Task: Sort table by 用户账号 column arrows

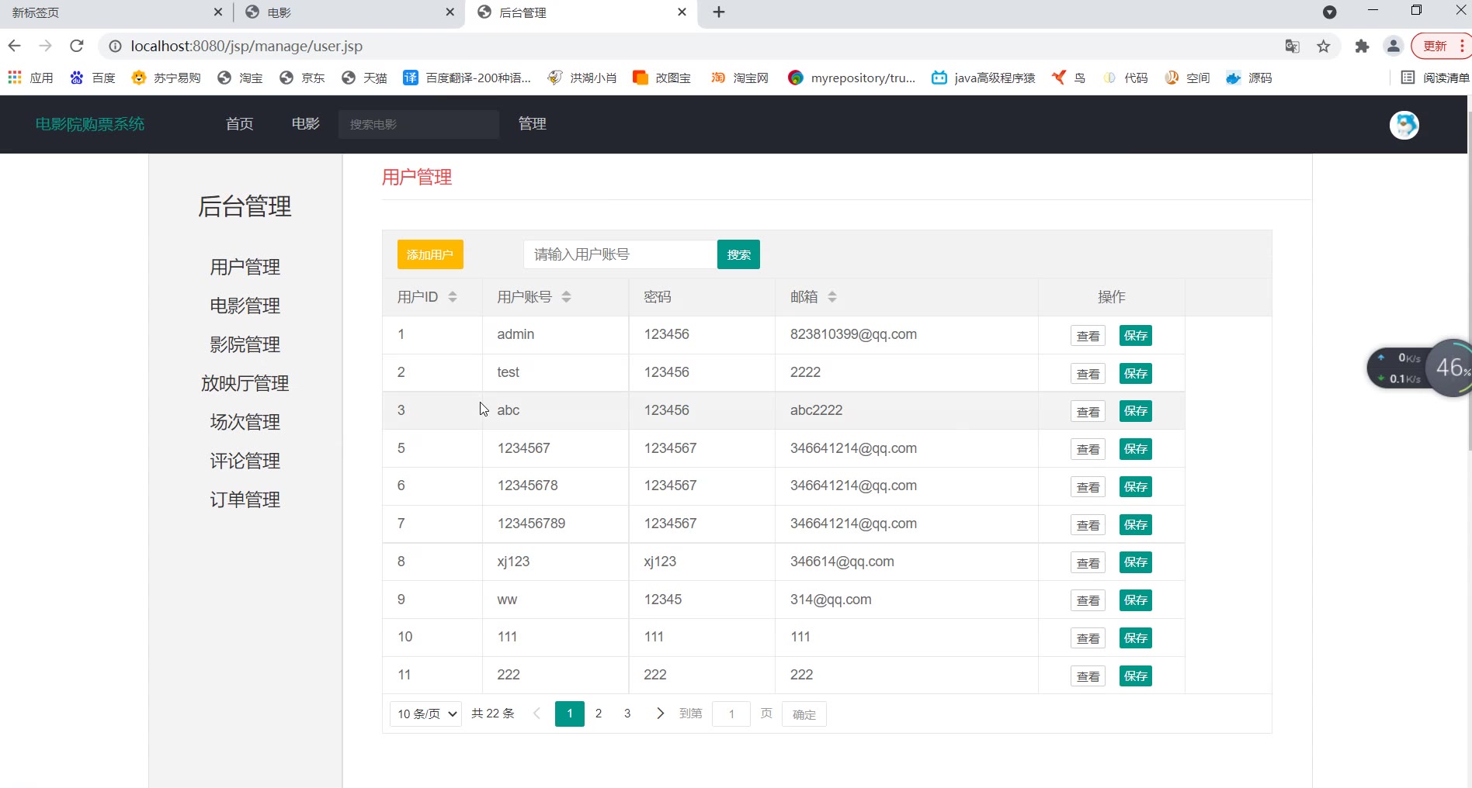Action: [x=567, y=297]
